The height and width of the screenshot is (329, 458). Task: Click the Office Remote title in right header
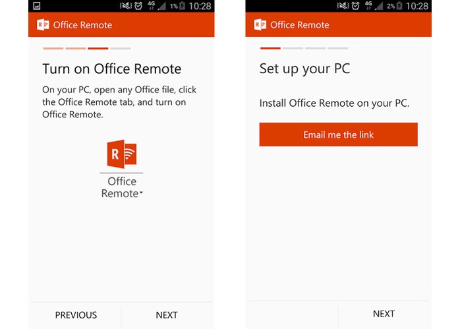pos(300,25)
